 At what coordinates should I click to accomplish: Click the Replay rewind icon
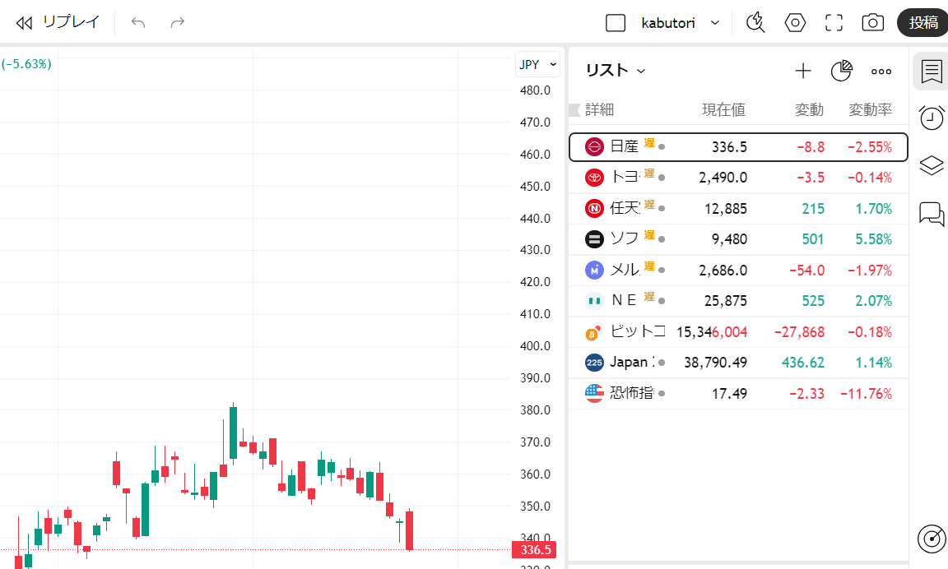[x=24, y=23]
